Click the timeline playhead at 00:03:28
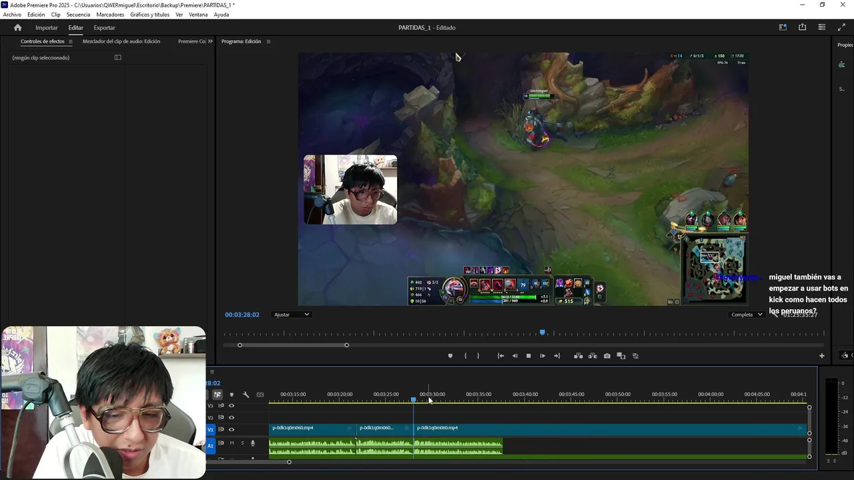The image size is (854, 480). pos(414,399)
